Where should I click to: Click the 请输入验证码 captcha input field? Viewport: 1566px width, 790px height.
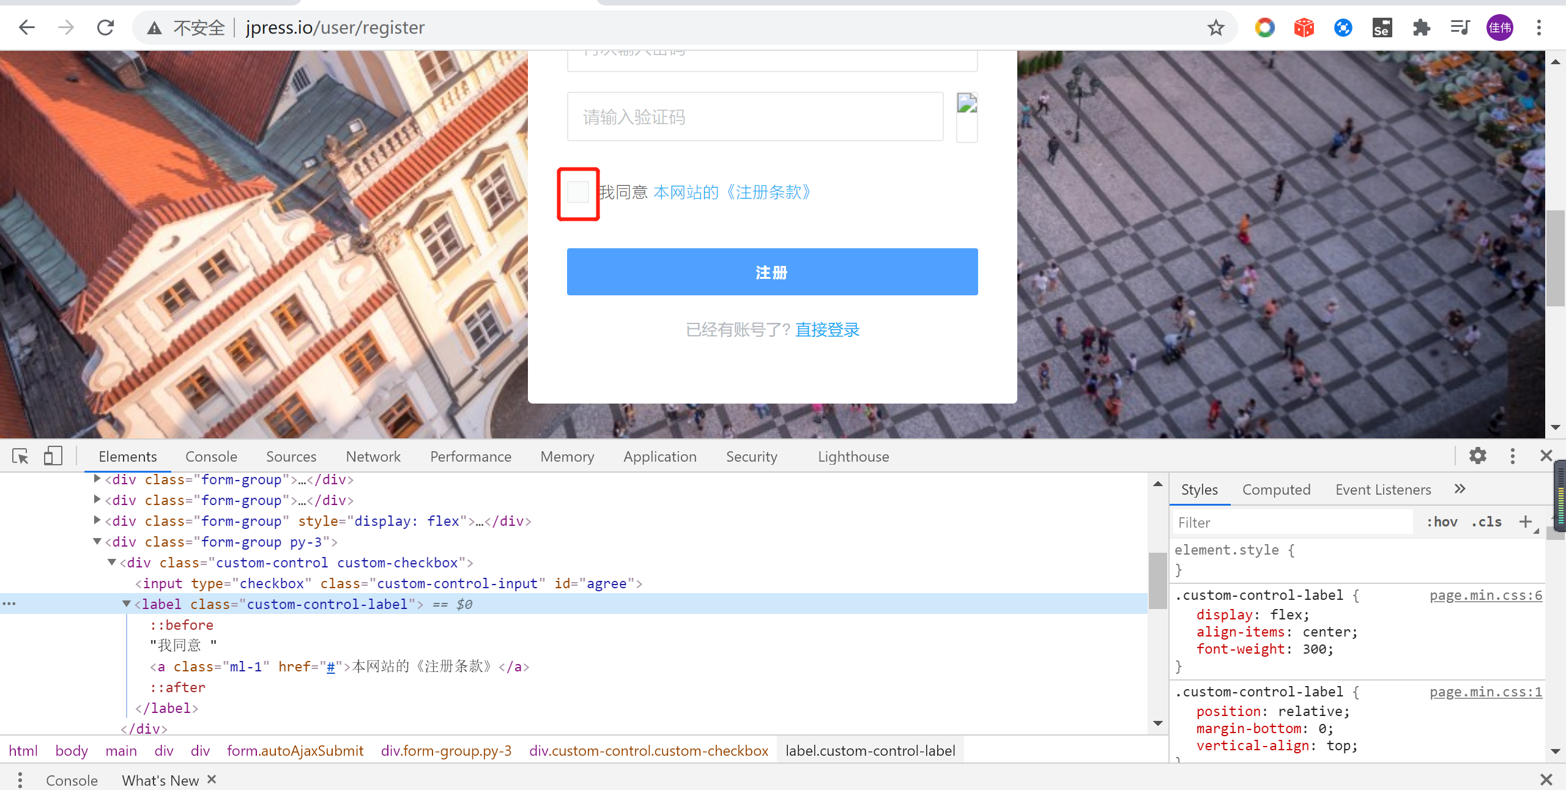755,117
